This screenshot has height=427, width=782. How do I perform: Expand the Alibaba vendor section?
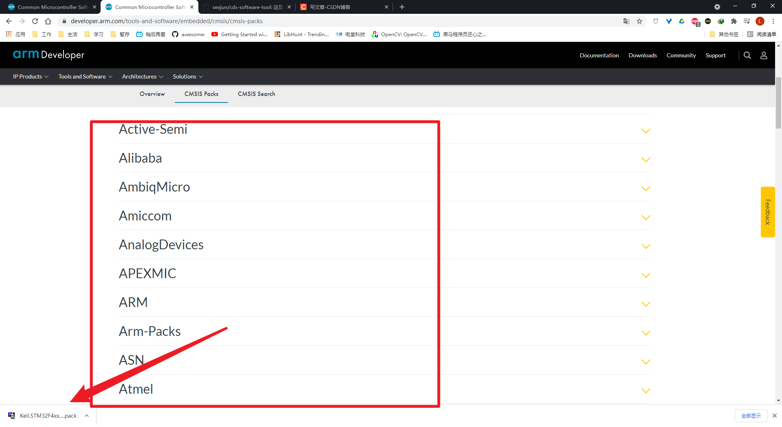point(646,160)
